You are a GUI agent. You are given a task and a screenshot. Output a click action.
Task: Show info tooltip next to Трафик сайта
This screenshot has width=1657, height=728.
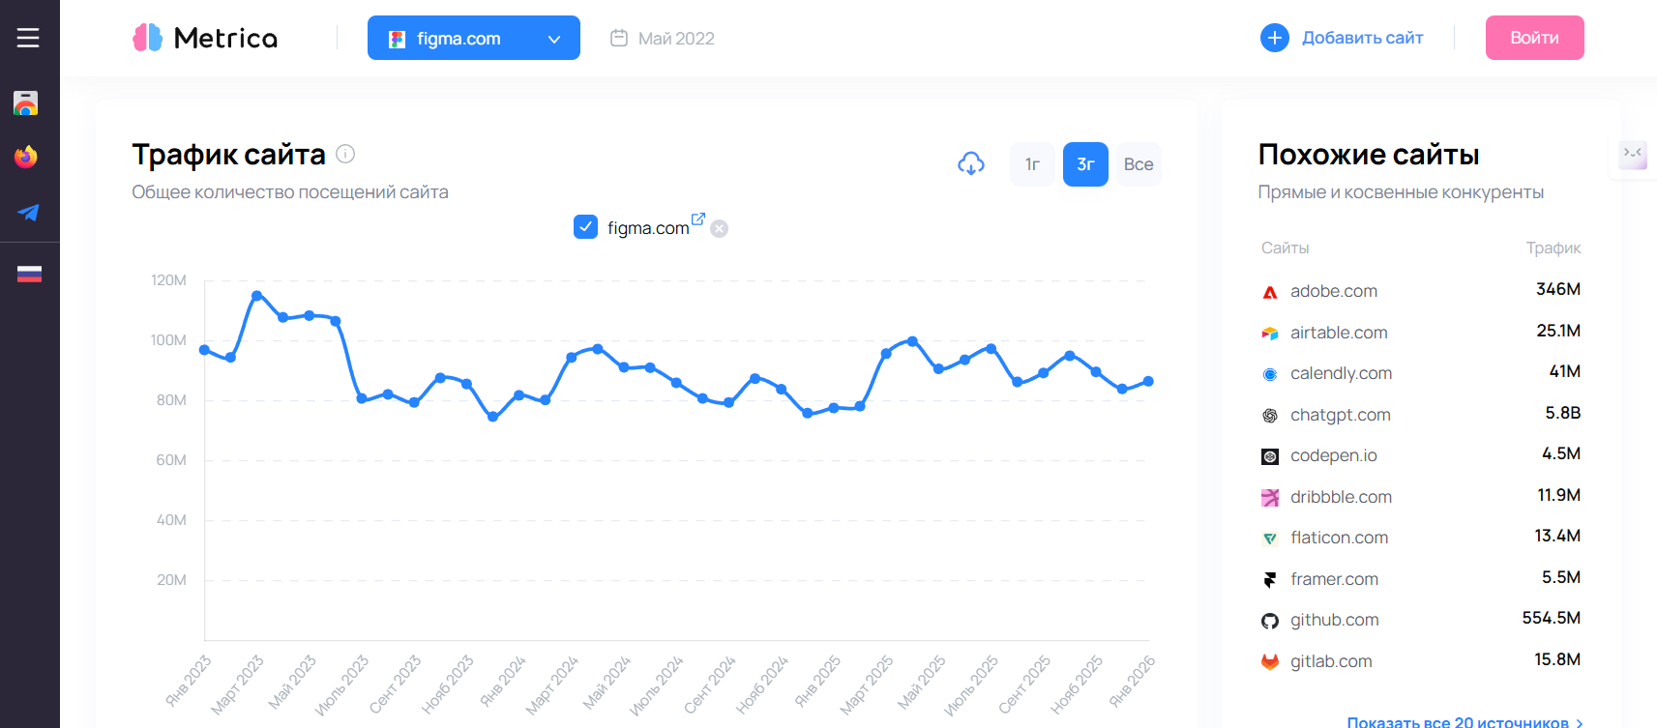[x=345, y=154]
